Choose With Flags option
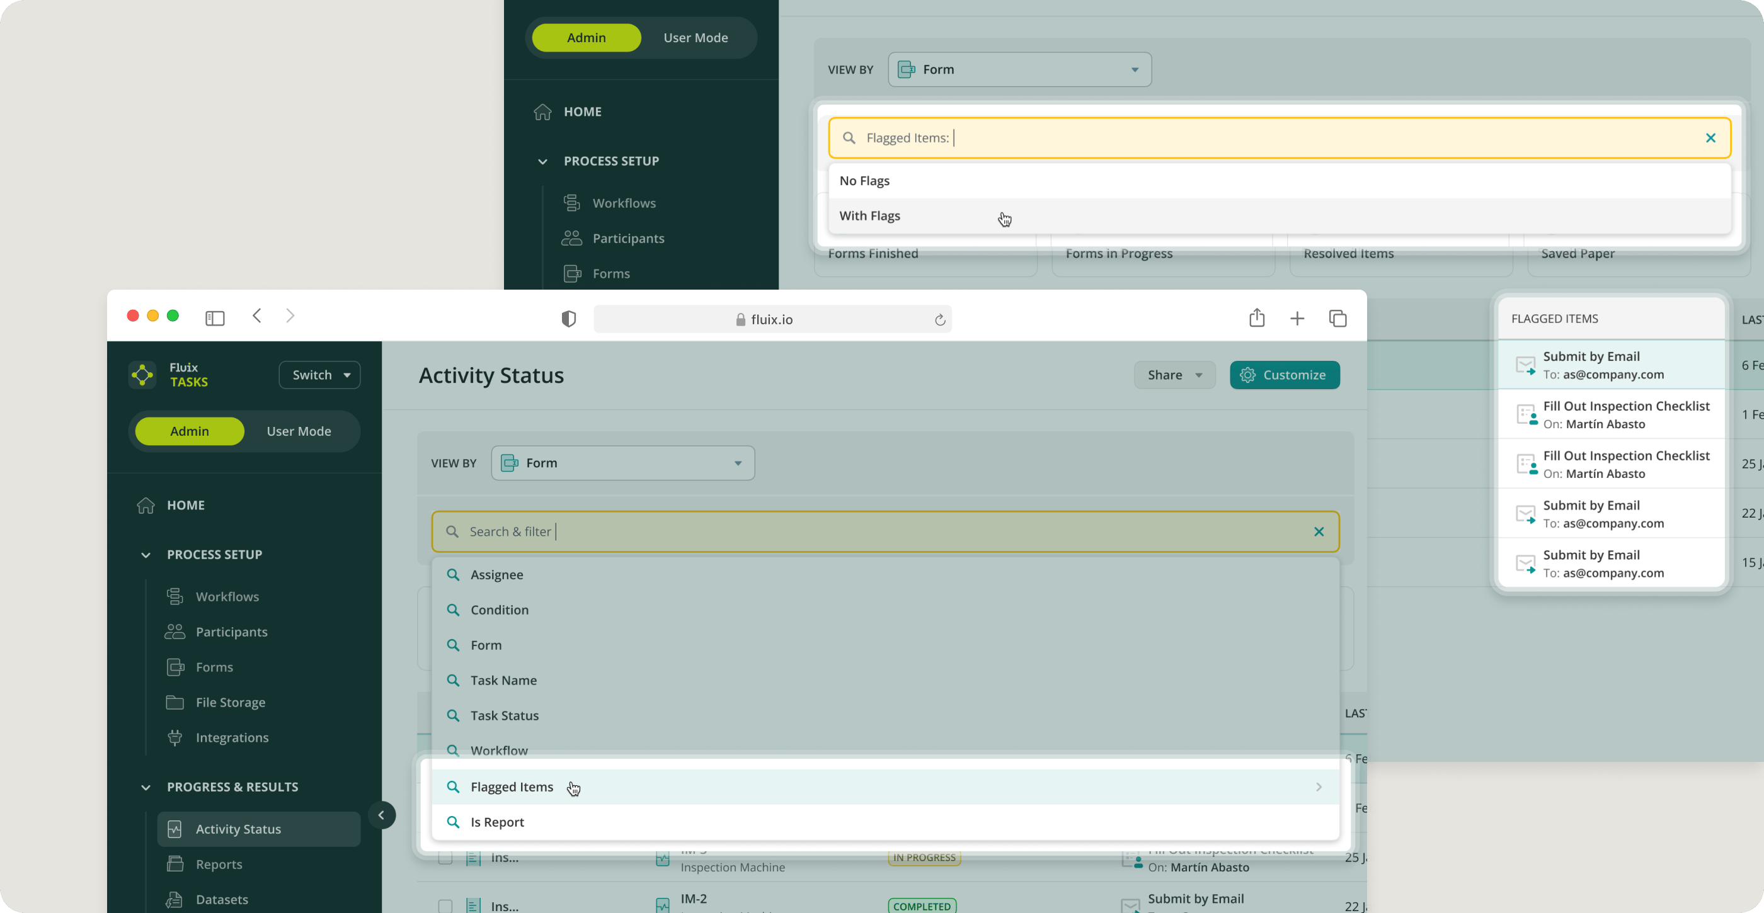 [869, 215]
